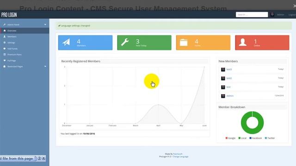Click the Add Funds icon in sidebar
296x166 pixels.
point(5,48)
